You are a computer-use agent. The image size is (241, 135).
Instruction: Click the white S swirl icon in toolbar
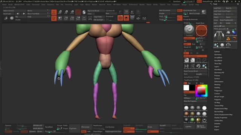click(x=84, y=12)
